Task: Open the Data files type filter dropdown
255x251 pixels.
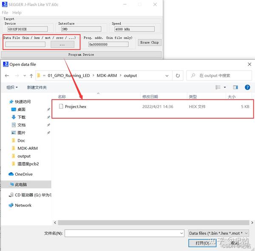Action: coord(218,233)
